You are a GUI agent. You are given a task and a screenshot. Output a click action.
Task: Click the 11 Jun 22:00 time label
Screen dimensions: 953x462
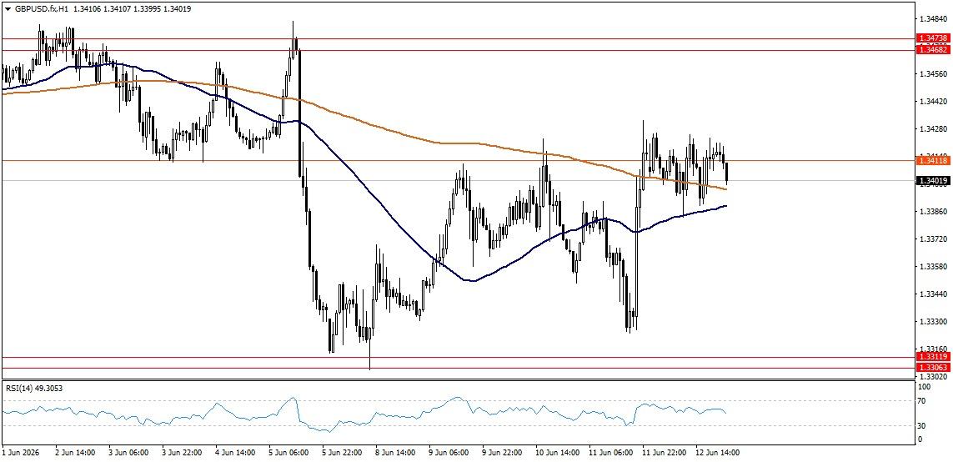[664, 453]
